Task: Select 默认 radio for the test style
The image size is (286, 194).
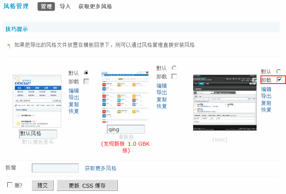Action: tap(279, 71)
